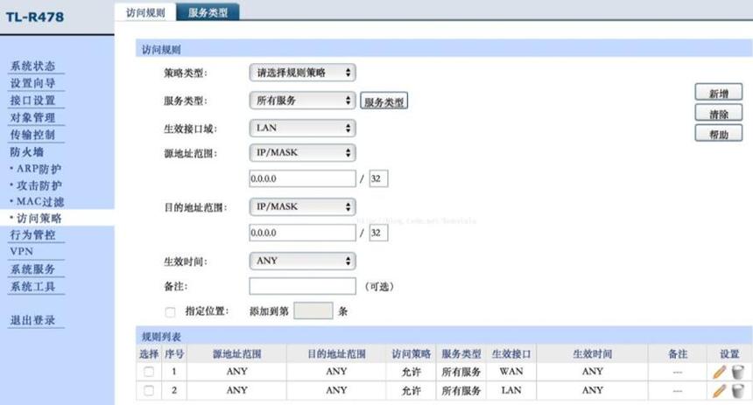Tick the selection checkbox for rule 1

(x=149, y=372)
